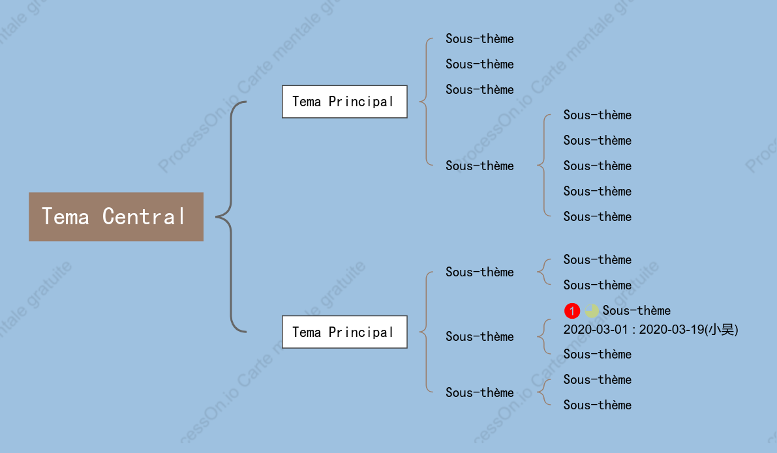Click the red priority 1 icon
Viewport: 777px width, 453px height.
click(572, 311)
